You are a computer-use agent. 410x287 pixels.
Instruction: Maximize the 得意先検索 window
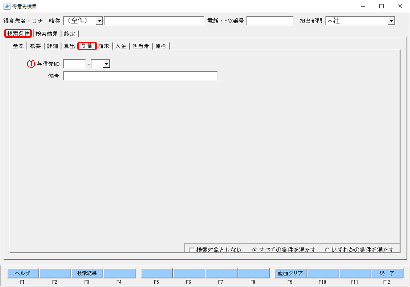381,6
